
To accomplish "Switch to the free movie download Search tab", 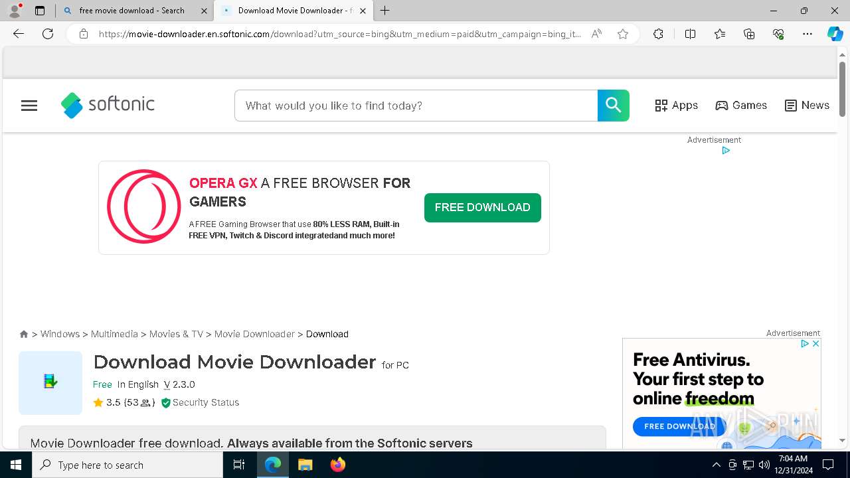I will click(x=131, y=11).
